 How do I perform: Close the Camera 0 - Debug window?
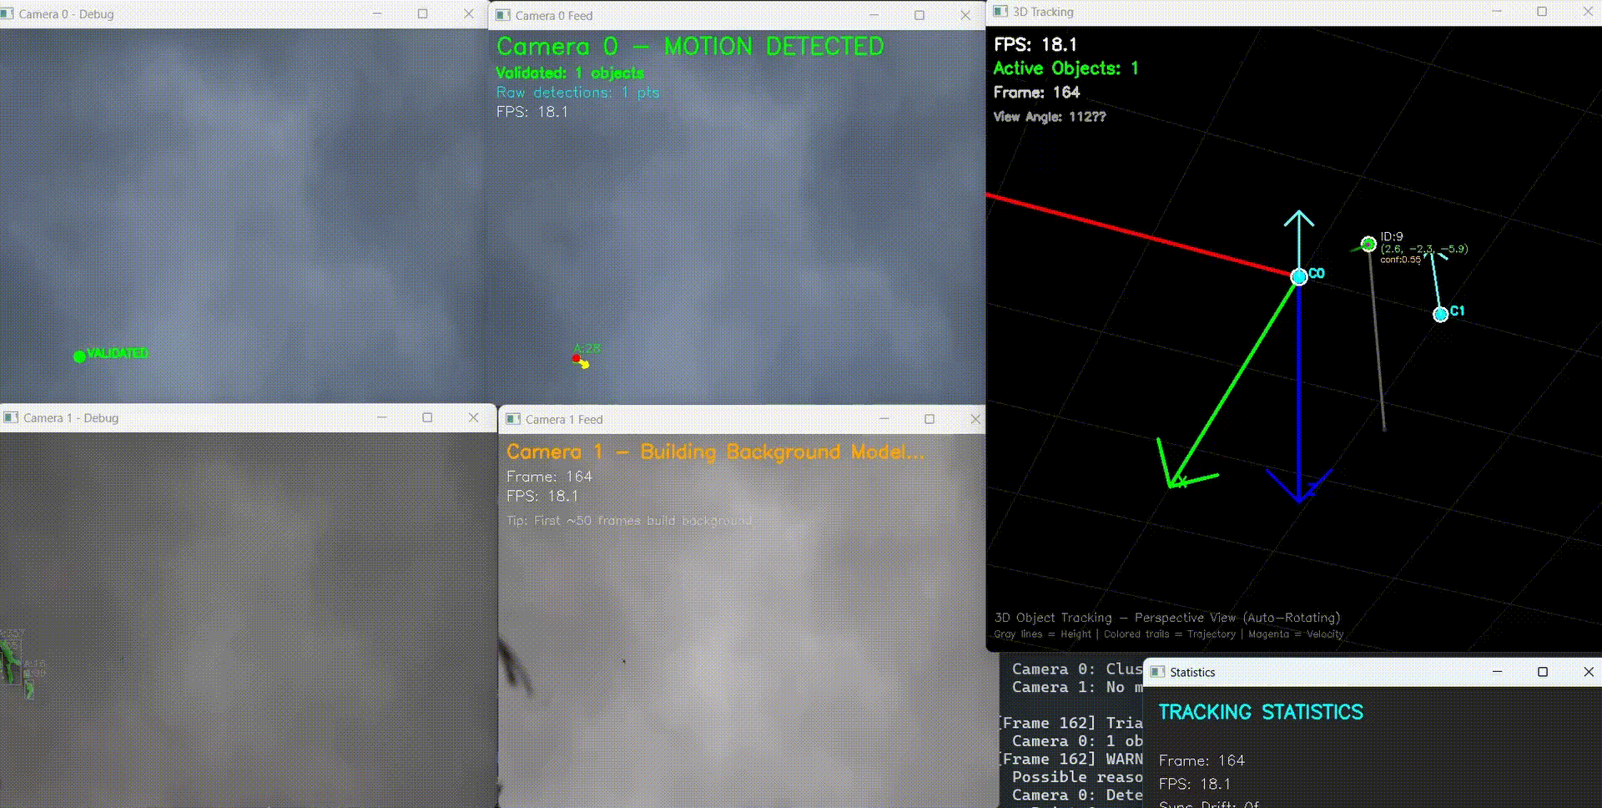[x=468, y=14]
